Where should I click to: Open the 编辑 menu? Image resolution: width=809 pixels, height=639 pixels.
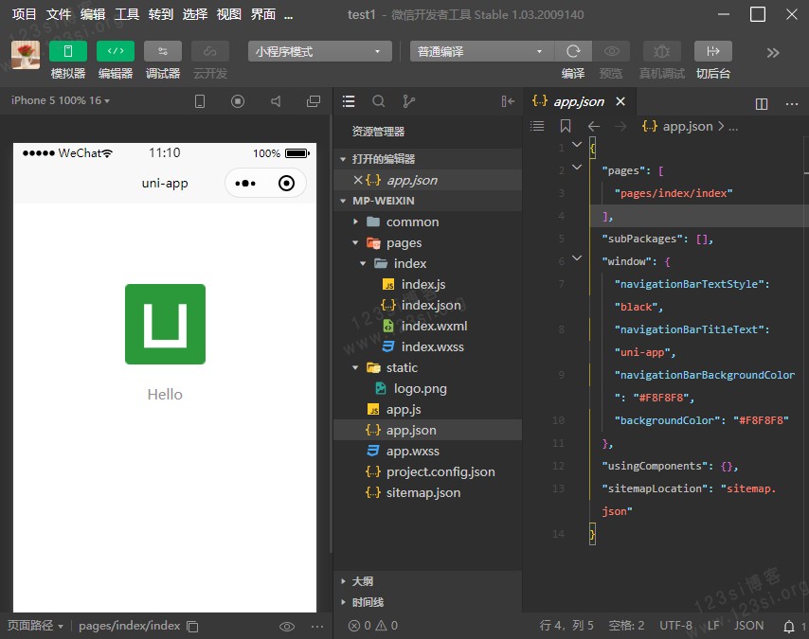coord(93,14)
